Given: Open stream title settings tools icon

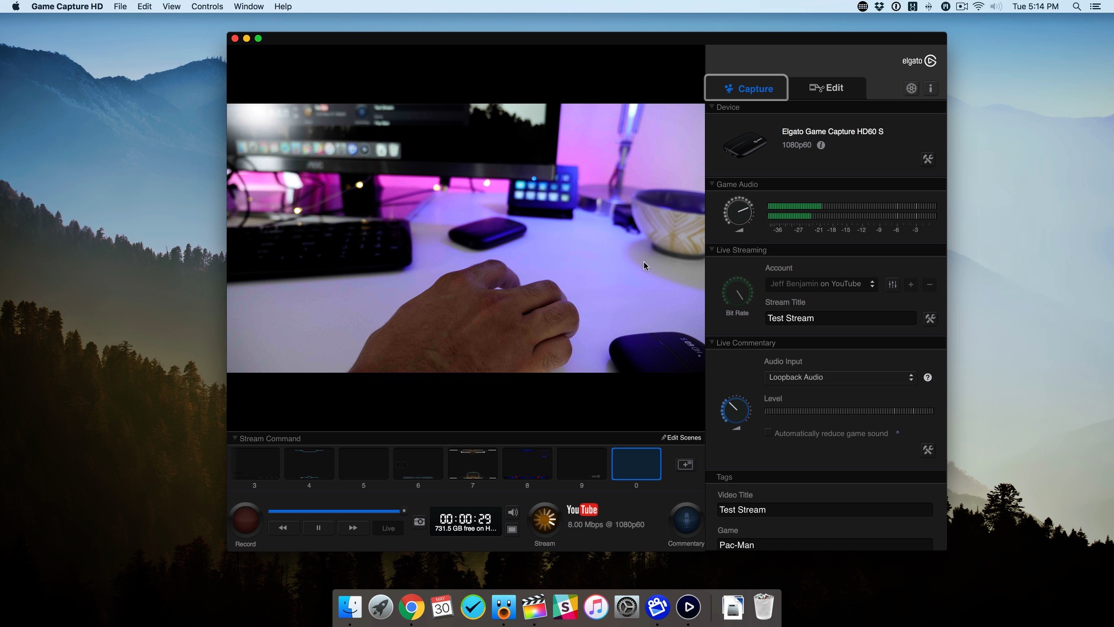Looking at the screenshot, I should 930,319.
